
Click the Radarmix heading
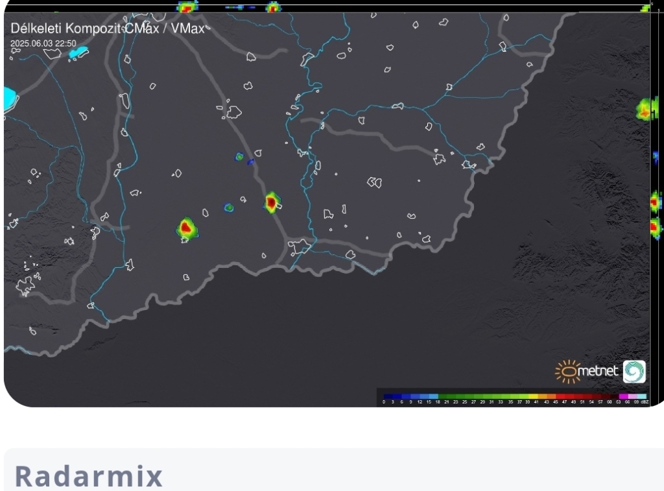tap(89, 476)
